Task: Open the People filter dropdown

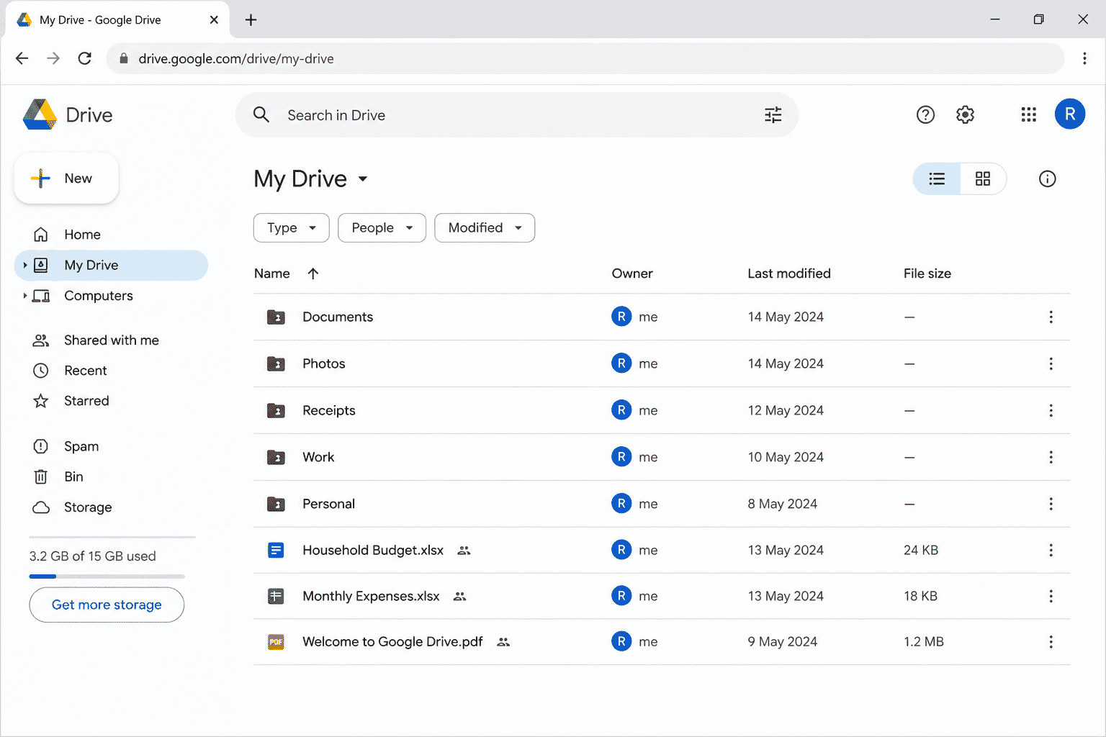Action: pyautogui.click(x=382, y=227)
